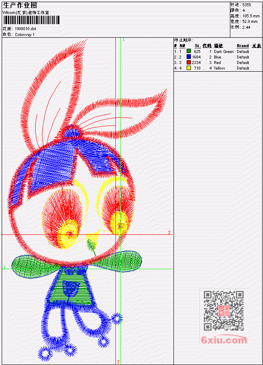Click the 'N#' column header

pos(182,46)
